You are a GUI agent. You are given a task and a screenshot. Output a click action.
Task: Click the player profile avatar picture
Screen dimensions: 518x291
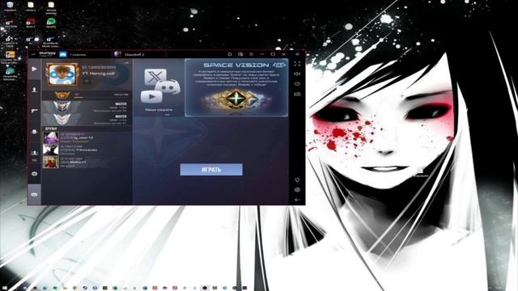[x=62, y=74]
